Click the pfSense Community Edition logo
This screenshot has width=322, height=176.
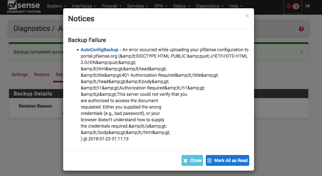click(24, 7)
